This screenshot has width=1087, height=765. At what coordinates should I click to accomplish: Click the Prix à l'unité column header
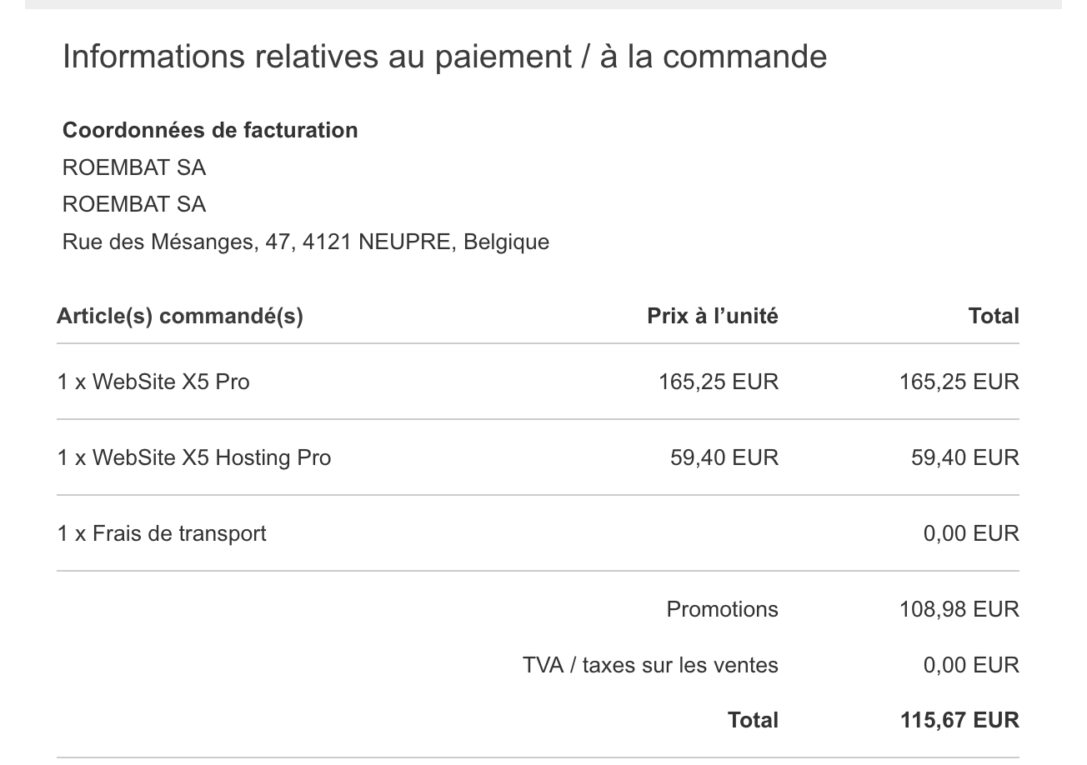pyautogui.click(x=713, y=316)
